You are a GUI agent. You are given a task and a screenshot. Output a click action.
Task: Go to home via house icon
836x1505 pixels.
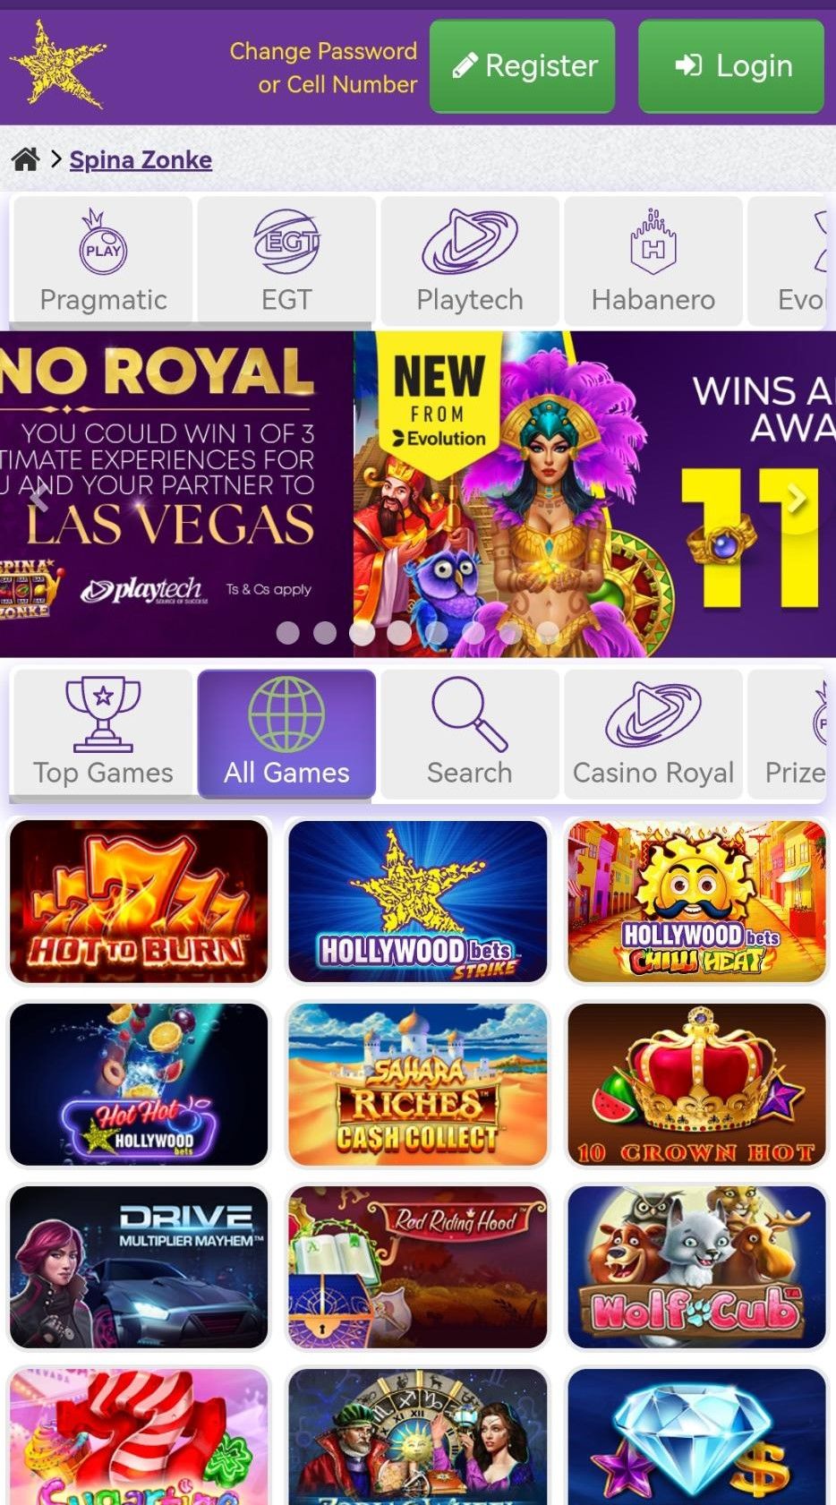pyautogui.click(x=25, y=159)
